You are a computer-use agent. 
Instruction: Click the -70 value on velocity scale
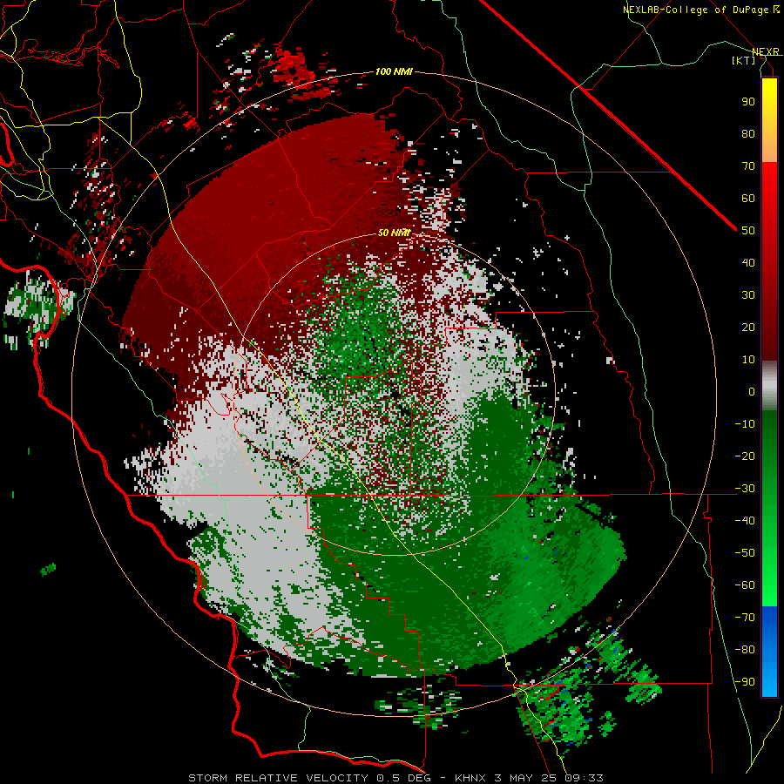tap(745, 618)
